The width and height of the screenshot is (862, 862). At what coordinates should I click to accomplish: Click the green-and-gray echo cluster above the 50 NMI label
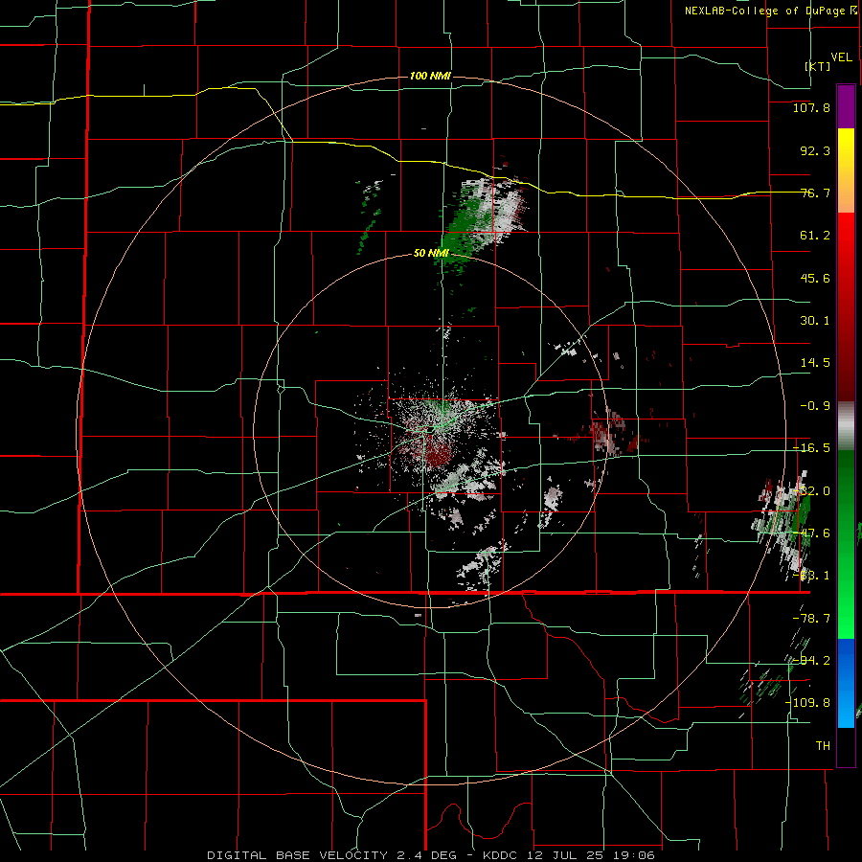tap(482, 221)
